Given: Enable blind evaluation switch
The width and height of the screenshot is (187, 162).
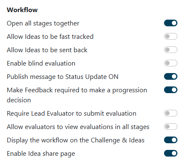Looking at the screenshot, I should pyautogui.click(x=171, y=63).
